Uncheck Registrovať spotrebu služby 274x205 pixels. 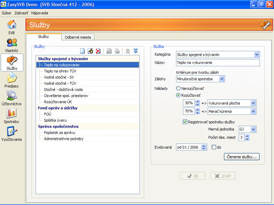click(185, 122)
